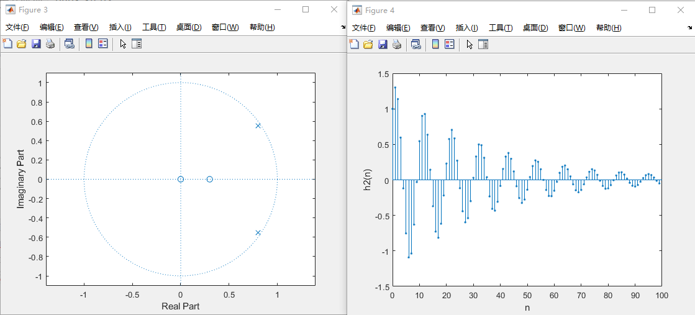Screen dimensions: 695x315
Task: Click Print Figure icon in Figure 4 toolbar
Action: (397, 43)
